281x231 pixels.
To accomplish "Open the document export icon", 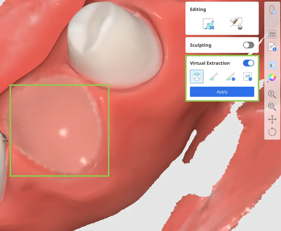I will pos(272,47).
